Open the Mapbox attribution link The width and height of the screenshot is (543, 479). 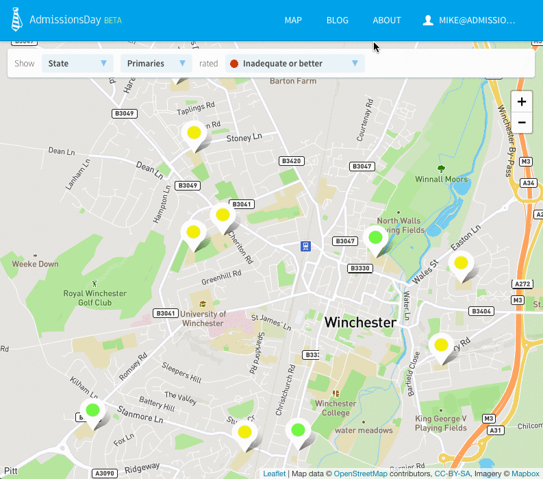tap(525, 474)
